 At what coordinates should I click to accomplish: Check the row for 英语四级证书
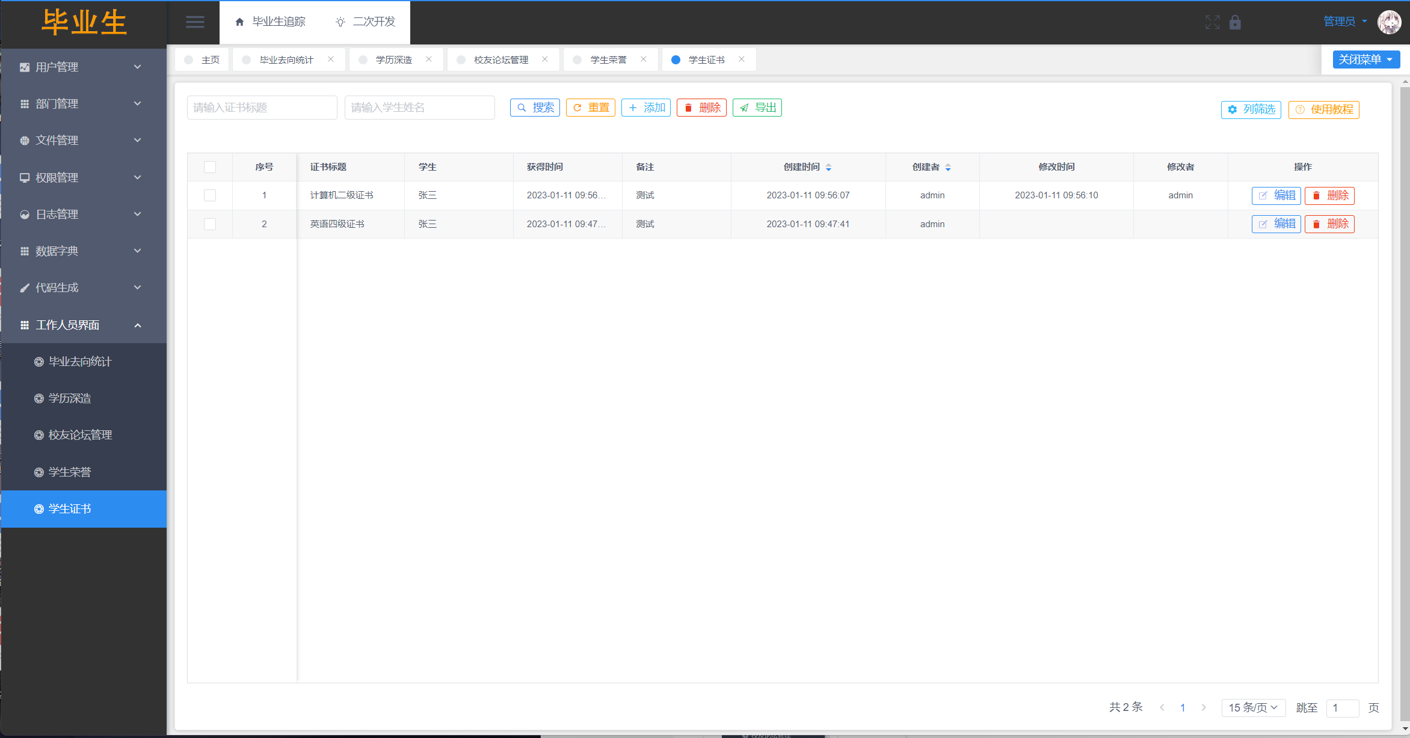210,224
